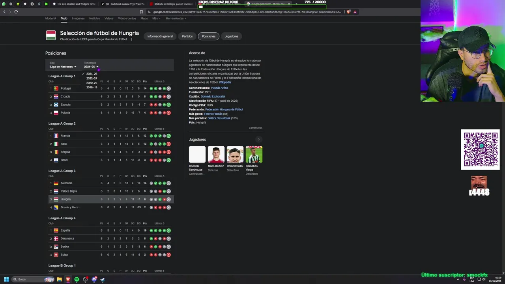Click the Brave browser taskbar icon
Screen dimensions: 505x284
pos(68,279)
